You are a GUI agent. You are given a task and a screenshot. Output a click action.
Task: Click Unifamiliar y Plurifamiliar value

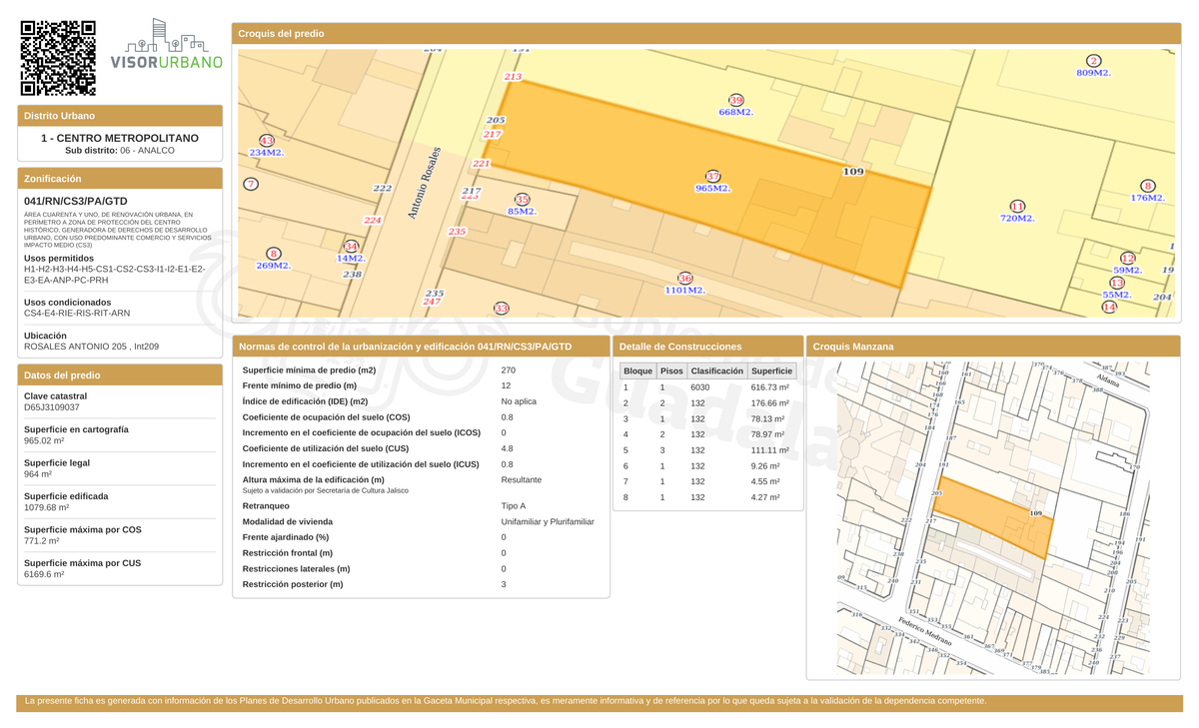tap(548, 522)
